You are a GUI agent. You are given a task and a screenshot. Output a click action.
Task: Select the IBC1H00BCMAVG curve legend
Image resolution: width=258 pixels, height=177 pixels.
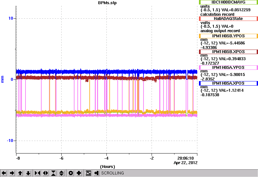pos(228,2)
